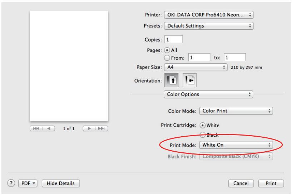The width and height of the screenshot is (292, 196).
Task: Click the 'to' page number field
Action: pyautogui.click(x=235, y=57)
